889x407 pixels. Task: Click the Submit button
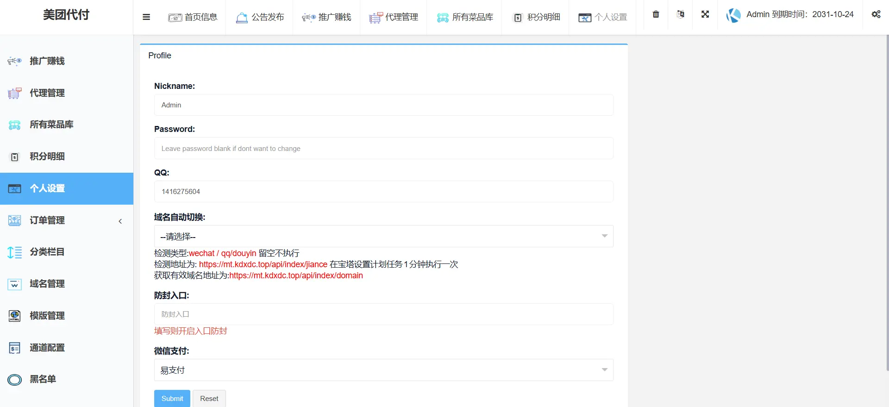pyautogui.click(x=172, y=398)
